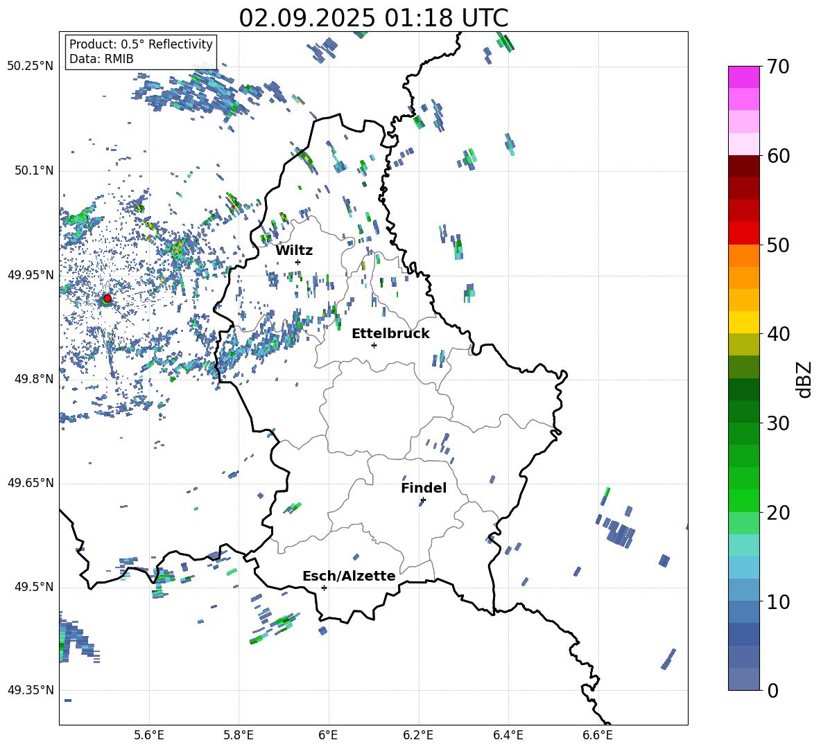The image size is (821, 749).
Task: Click the orange colorbar segment just below 50
Action: tap(743, 256)
